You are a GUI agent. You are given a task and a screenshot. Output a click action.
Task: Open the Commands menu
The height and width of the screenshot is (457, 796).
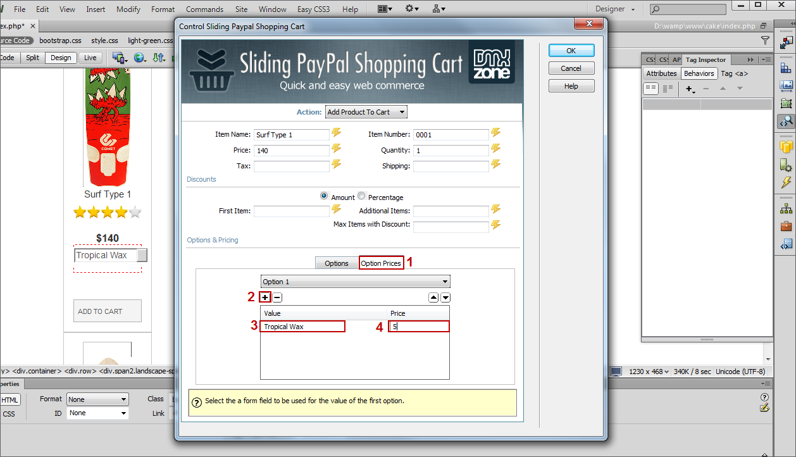[204, 9]
